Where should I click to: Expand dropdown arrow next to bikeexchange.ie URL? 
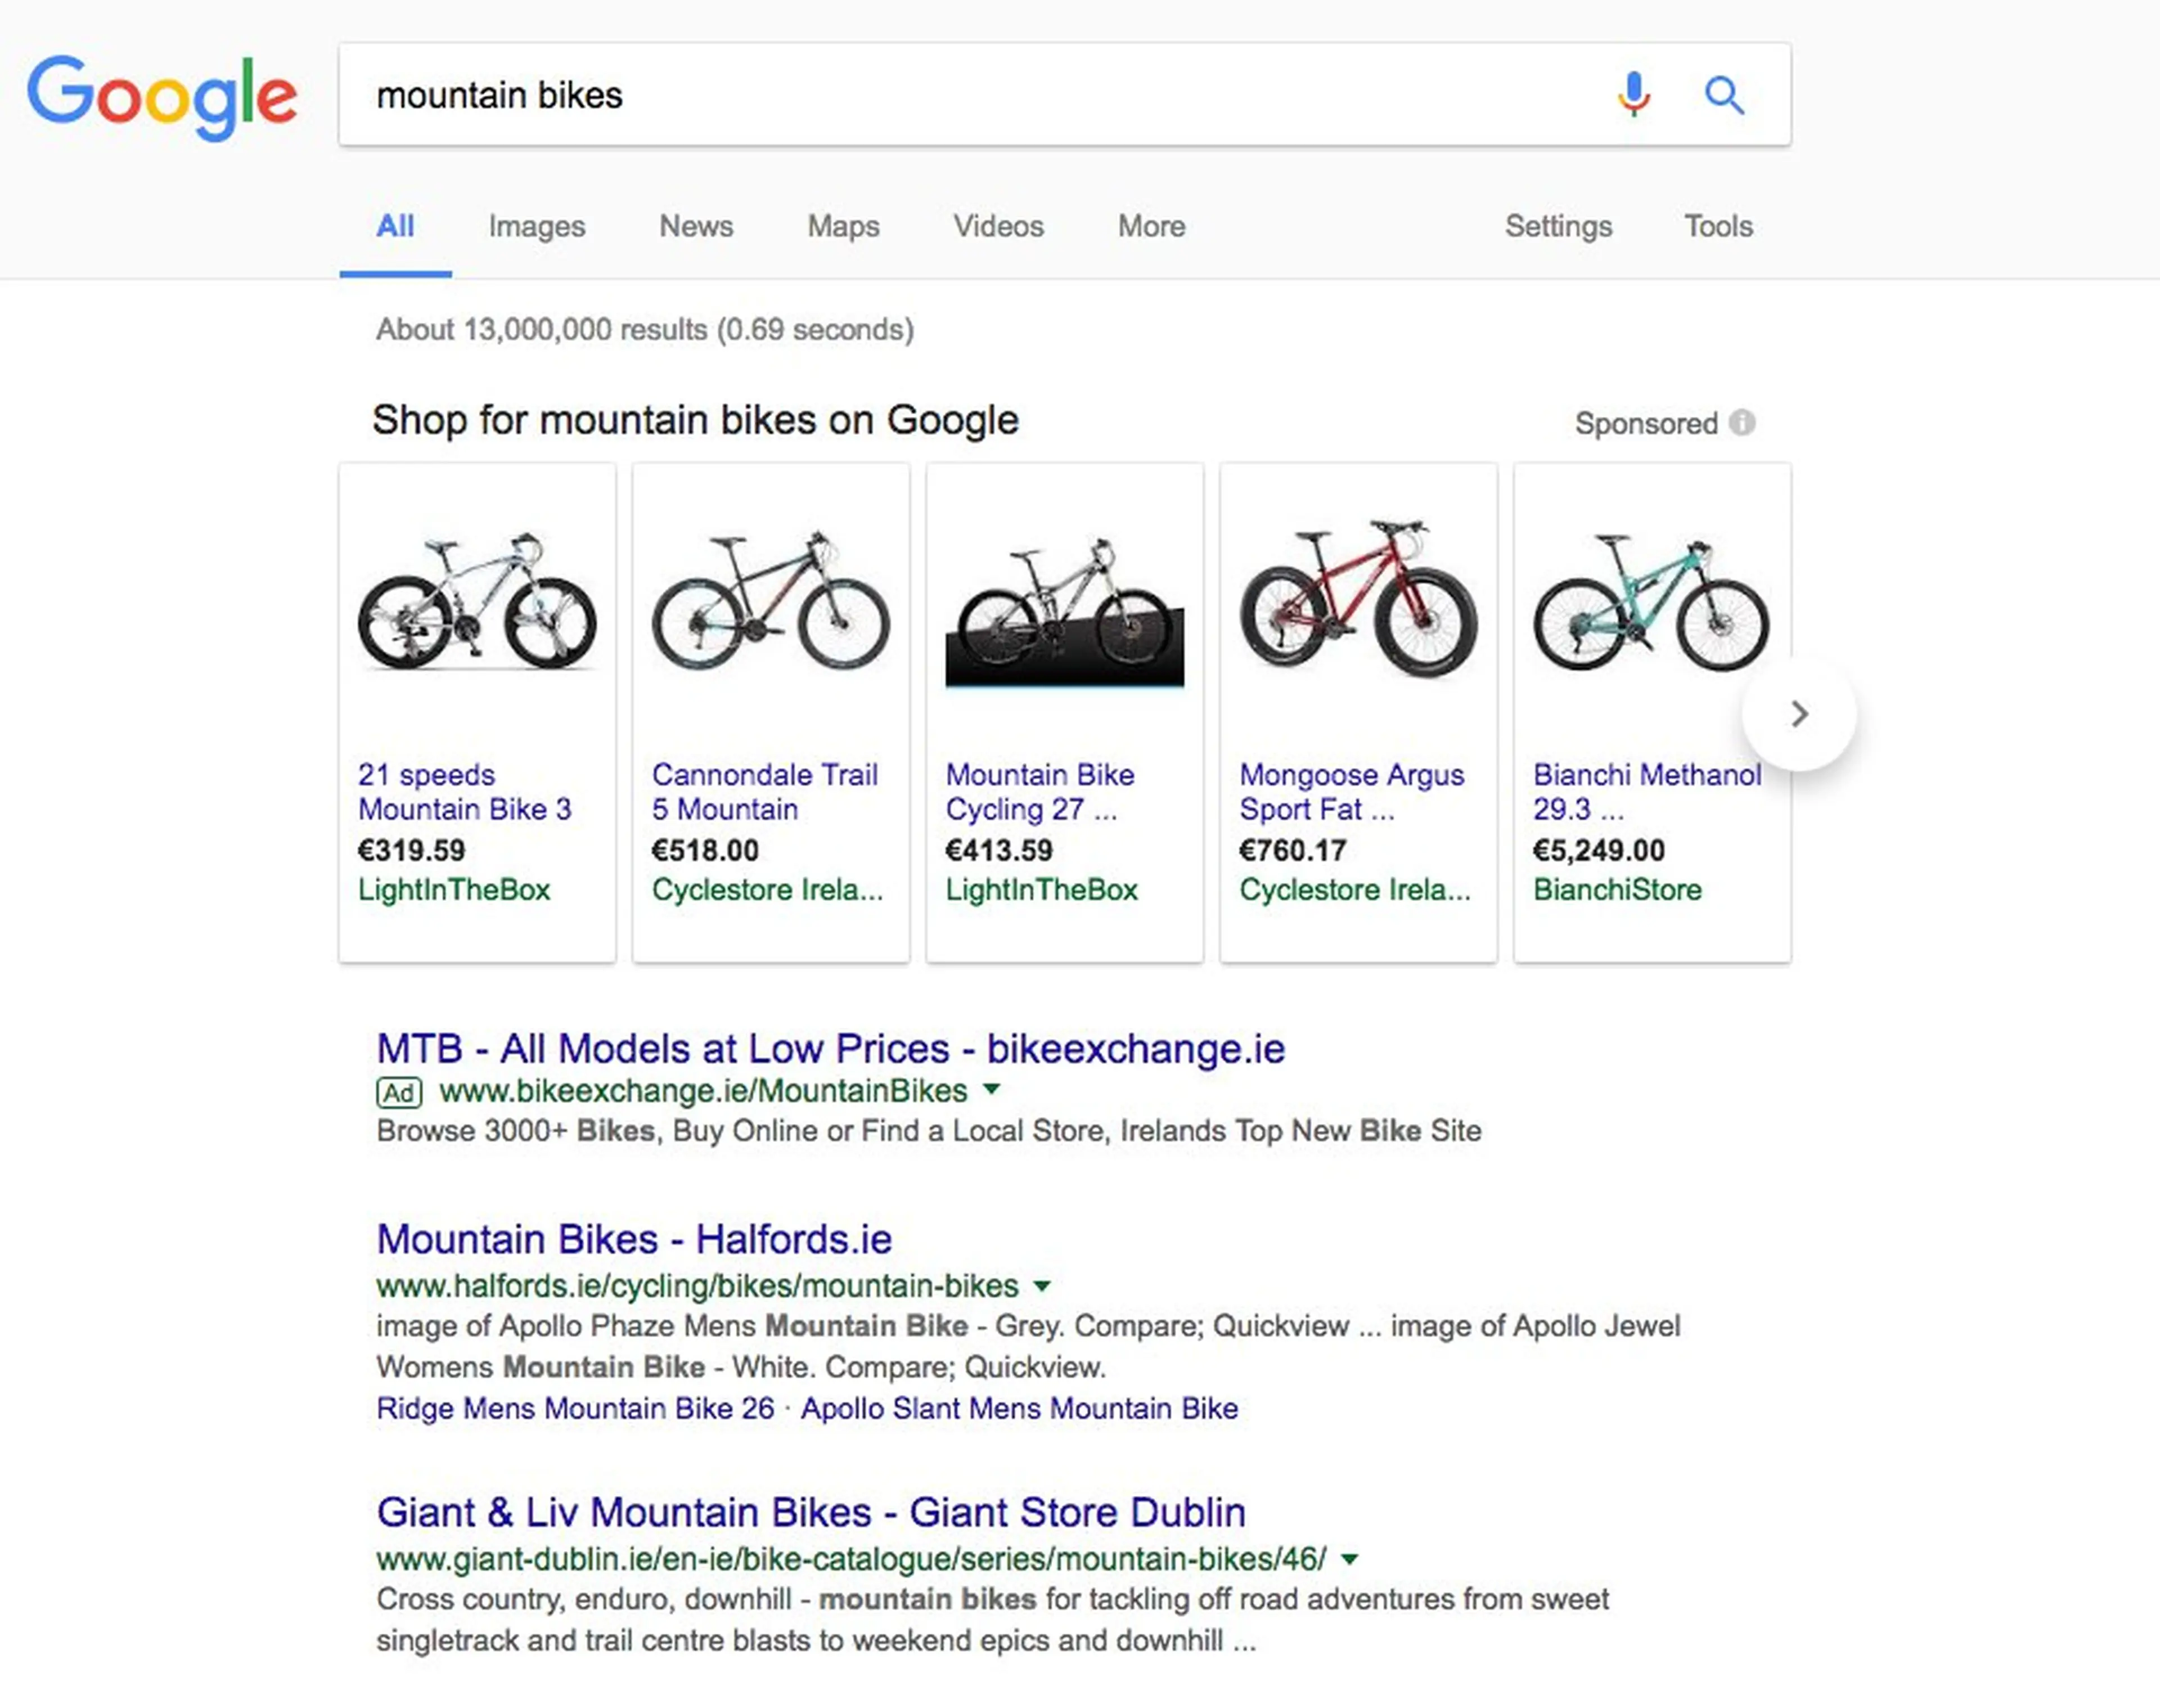click(x=991, y=1089)
